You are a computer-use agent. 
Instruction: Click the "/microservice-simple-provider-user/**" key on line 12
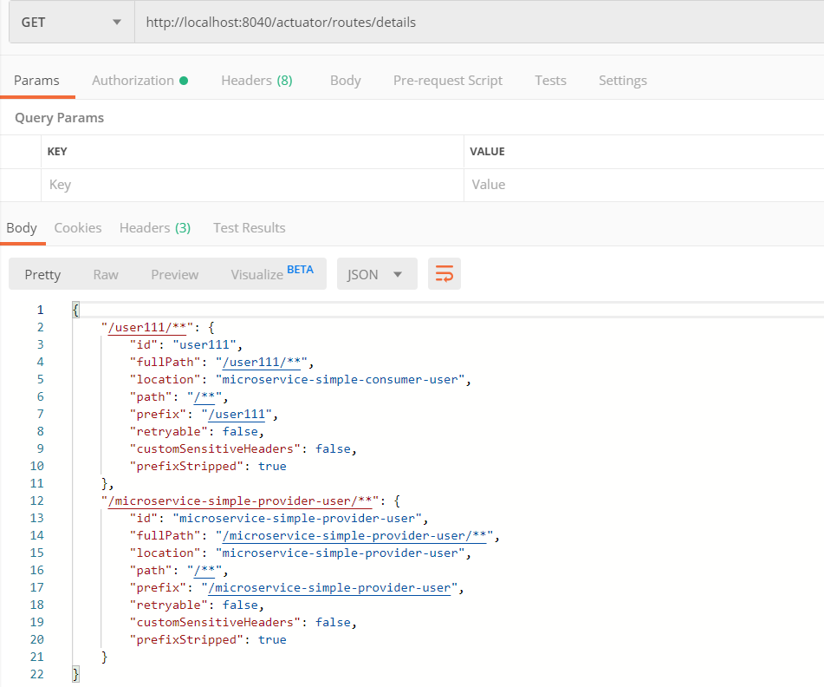tap(240, 501)
